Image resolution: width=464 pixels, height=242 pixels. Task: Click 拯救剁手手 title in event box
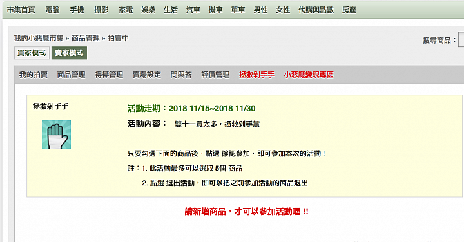point(51,106)
